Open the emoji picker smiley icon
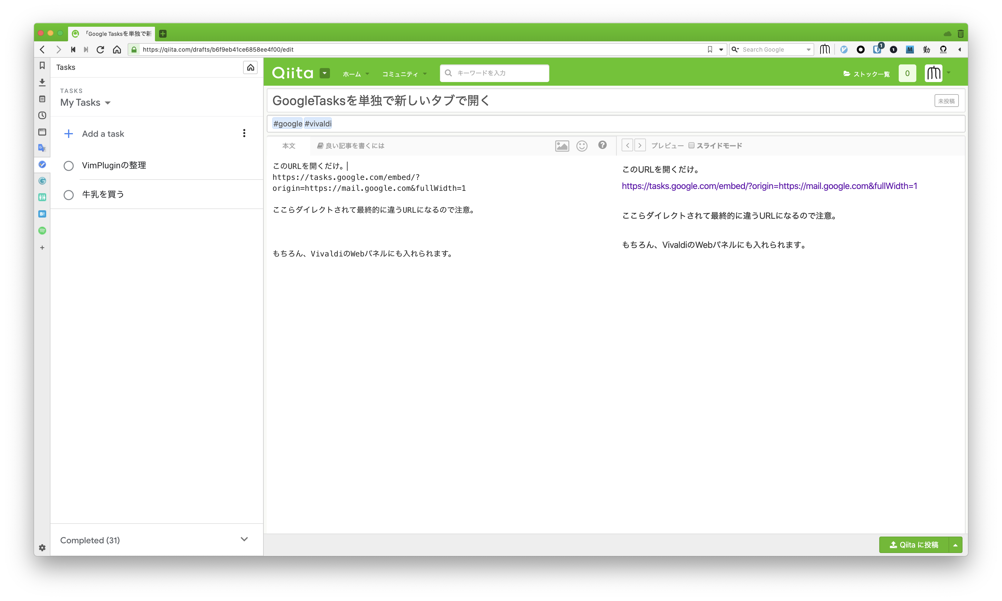 [582, 146]
